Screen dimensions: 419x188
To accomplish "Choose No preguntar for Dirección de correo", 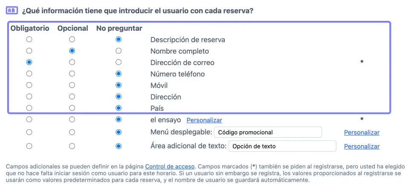I will click(118, 63).
